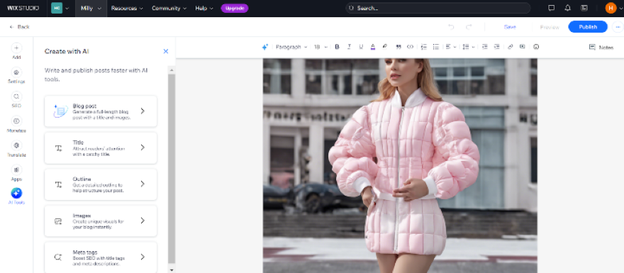The image size is (624, 273).
Task: Open the Outline AI tool card
Action: pyautogui.click(x=101, y=184)
